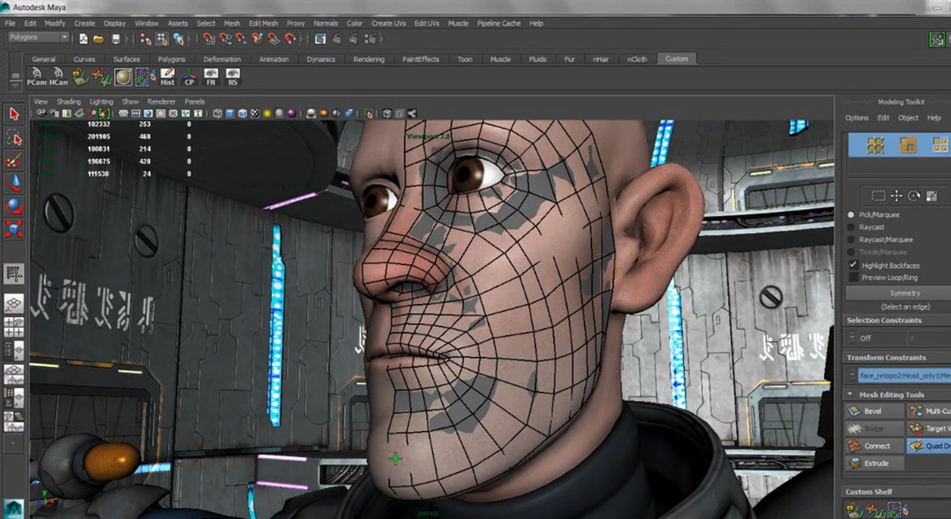Select the CP icon on the shelf
The height and width of the screenshot is (519, 951).
click(x=189, y=75)
